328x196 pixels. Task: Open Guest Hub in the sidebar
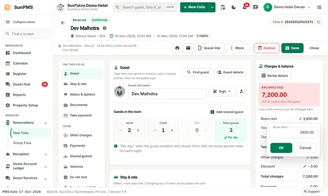[26, 84]
